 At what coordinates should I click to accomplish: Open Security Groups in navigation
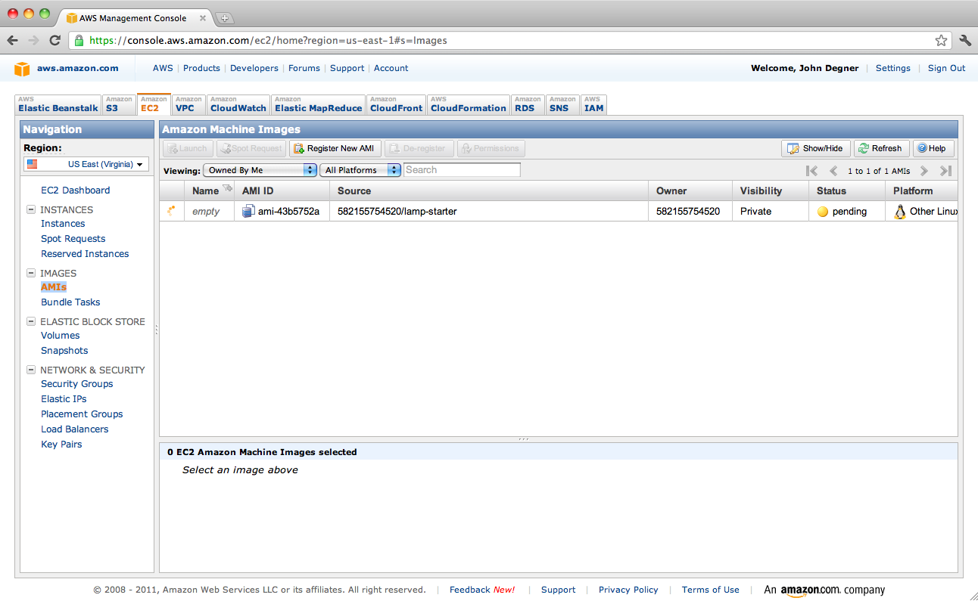[x=76, y=384]
